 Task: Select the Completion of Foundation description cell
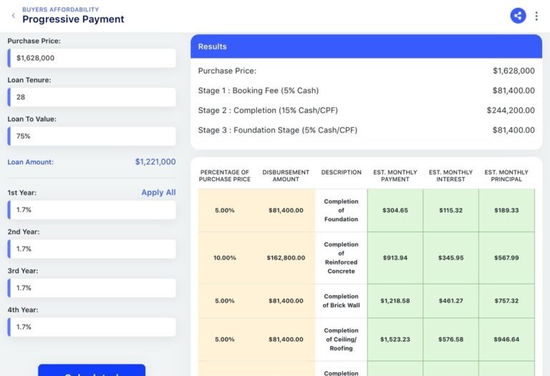[x=341, y=210]
